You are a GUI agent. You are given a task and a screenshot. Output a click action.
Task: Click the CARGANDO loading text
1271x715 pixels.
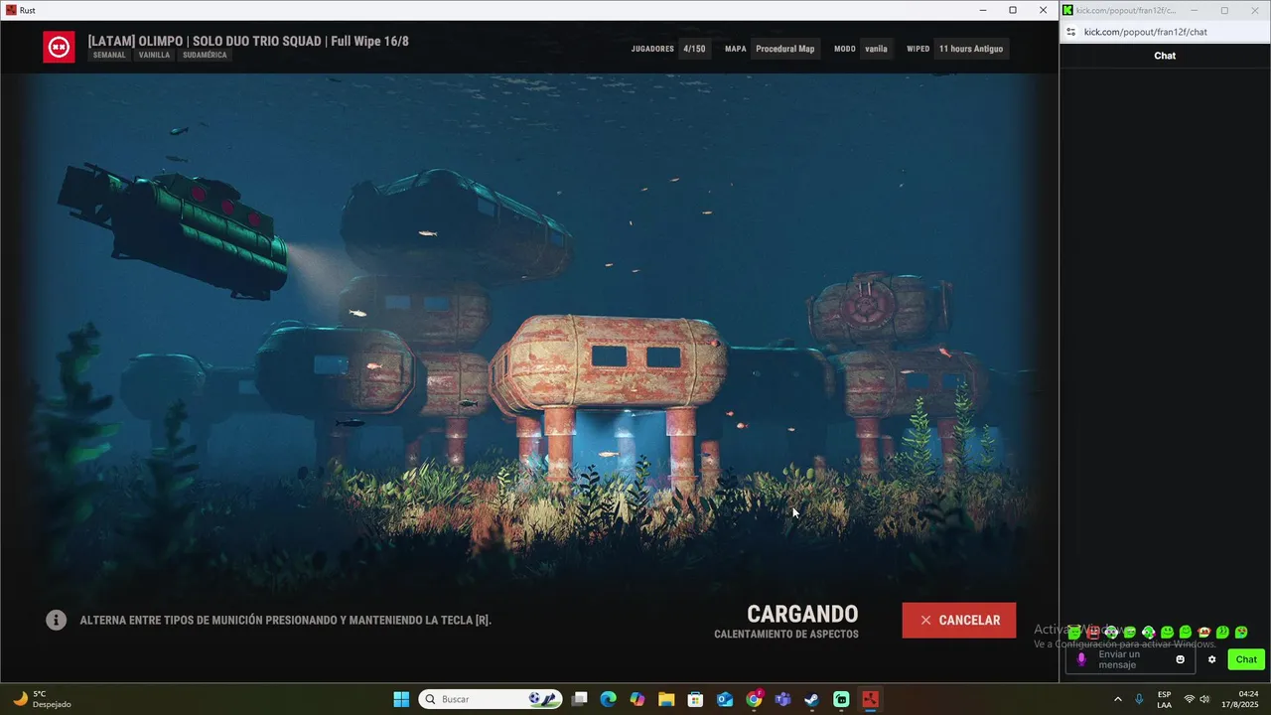802,614
